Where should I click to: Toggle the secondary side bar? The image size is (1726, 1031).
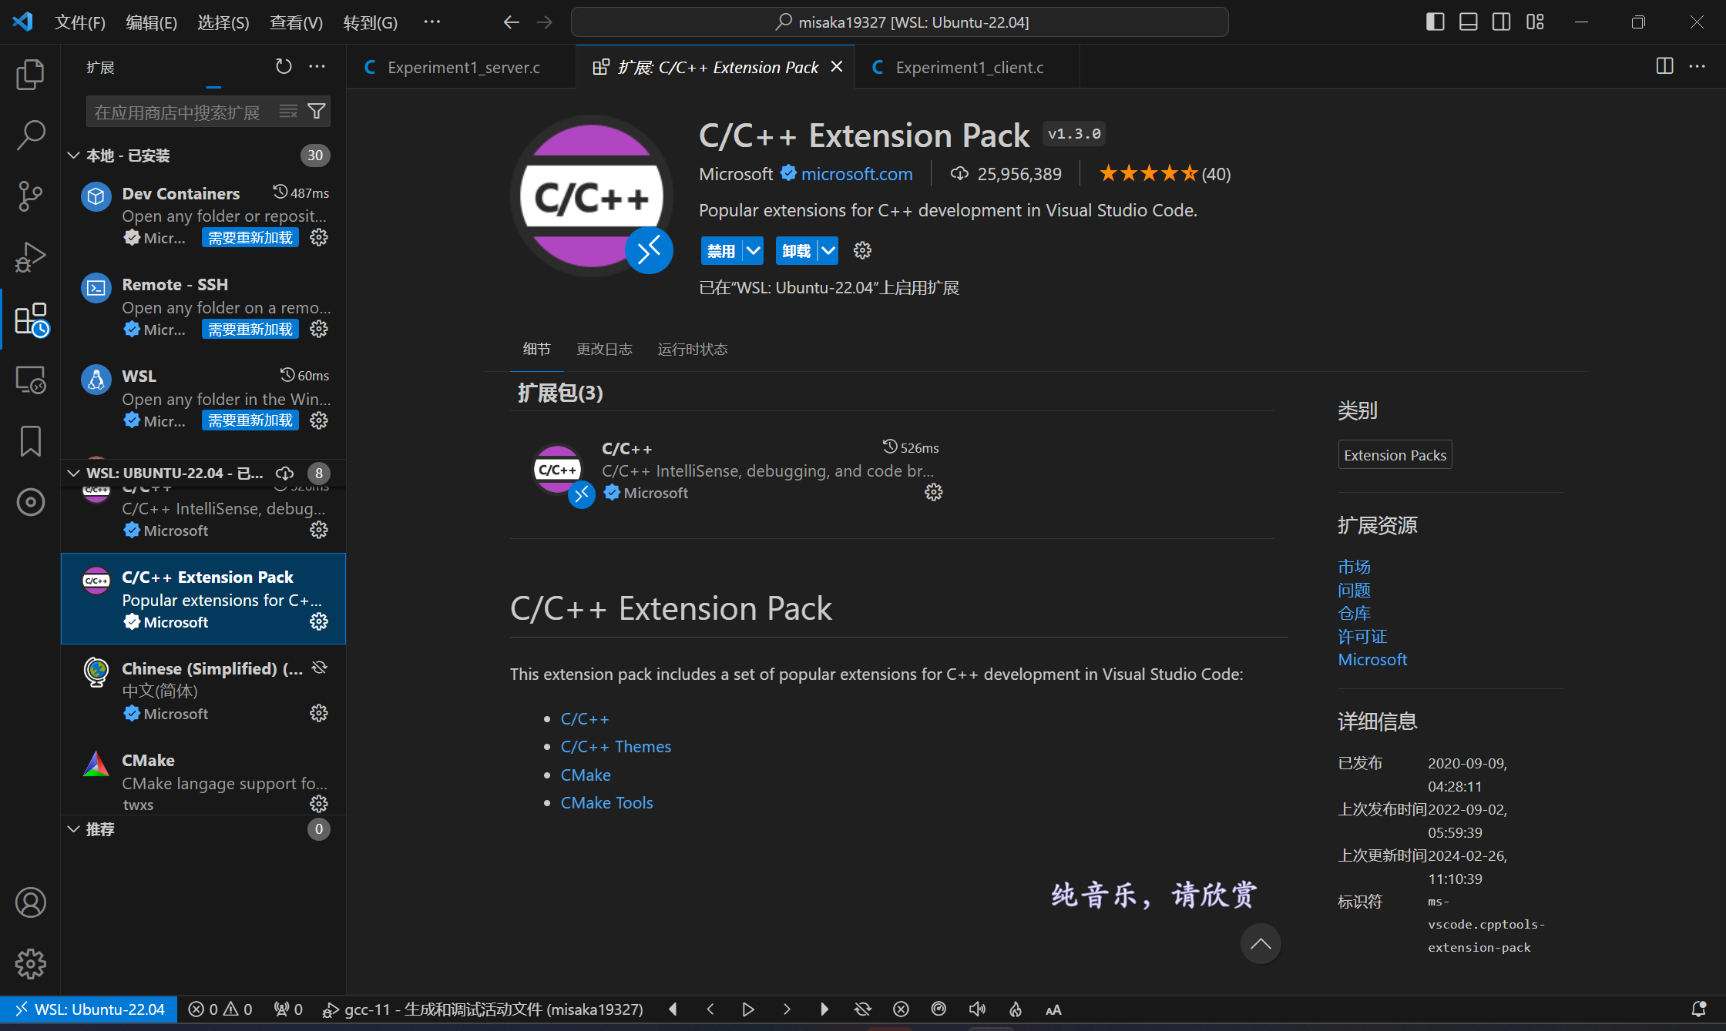pyautogui.click(x=1501, y=22)
